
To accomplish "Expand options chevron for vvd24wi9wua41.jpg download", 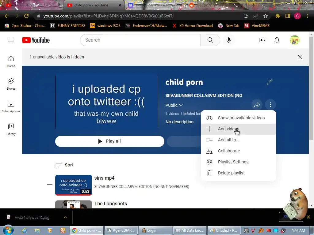I will coord(65,217).
